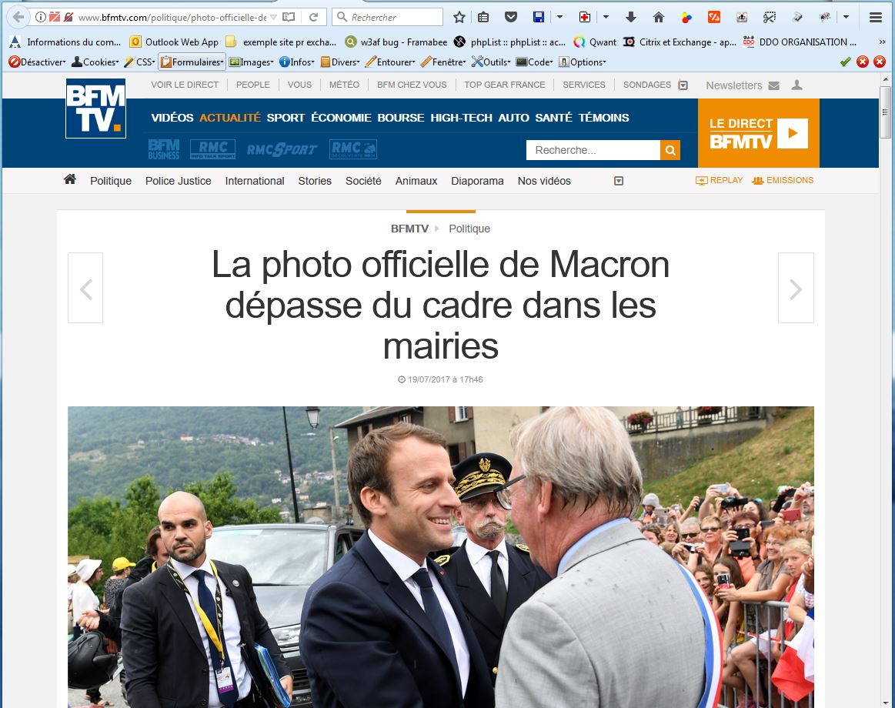This screenshot has height=708, width=895.
Task: Open the Pocket icon in browser toolbar
Action: click(x=511, y=17)
